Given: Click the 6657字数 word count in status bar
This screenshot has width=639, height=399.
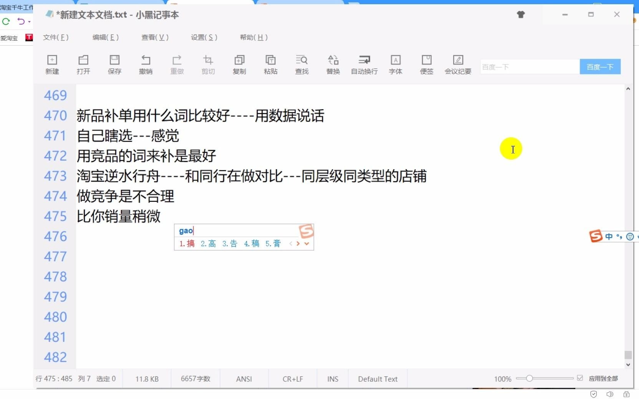Looking at the screenshot, I should point(195,379).
